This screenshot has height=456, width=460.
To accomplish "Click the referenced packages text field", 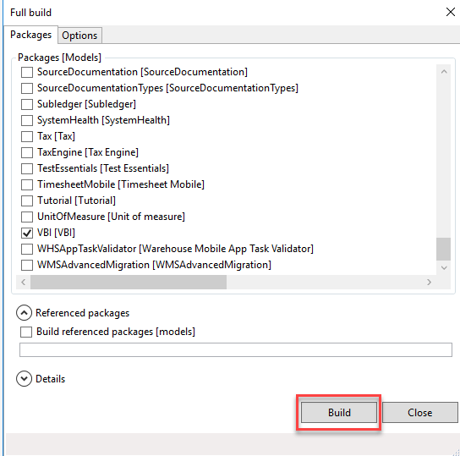I will [236, 349].
